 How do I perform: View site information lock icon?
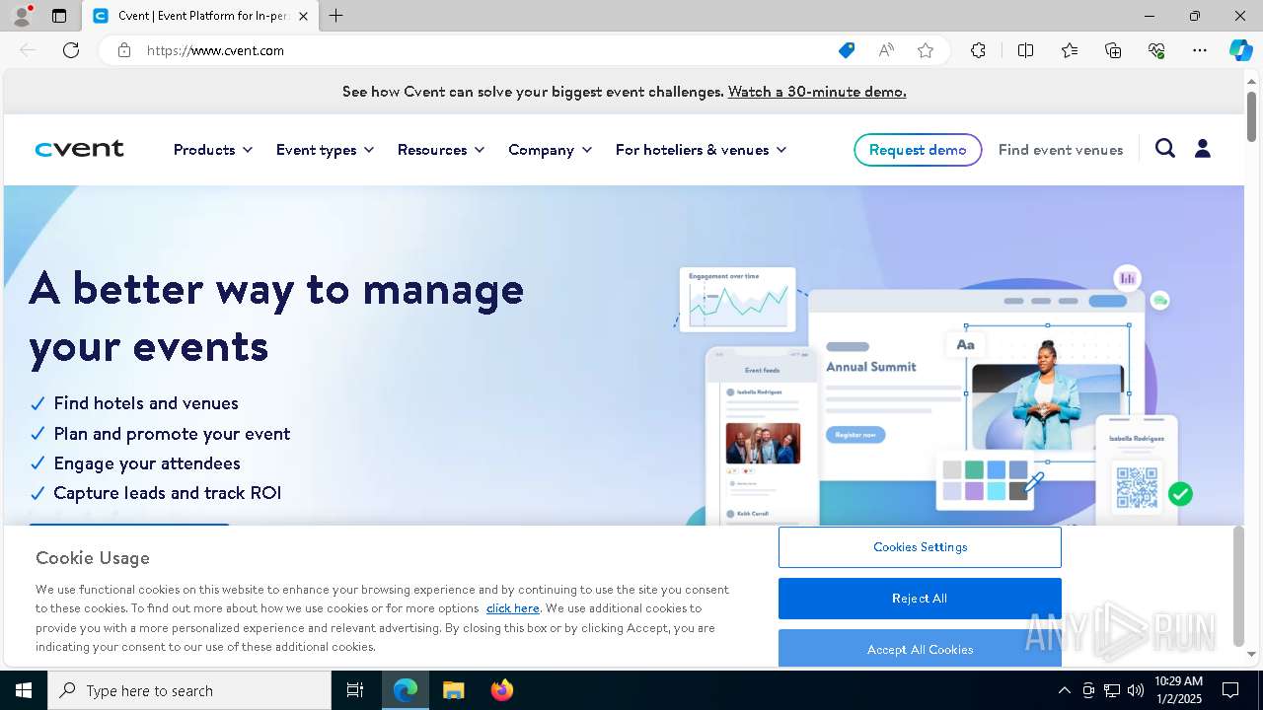click(124, 50)
